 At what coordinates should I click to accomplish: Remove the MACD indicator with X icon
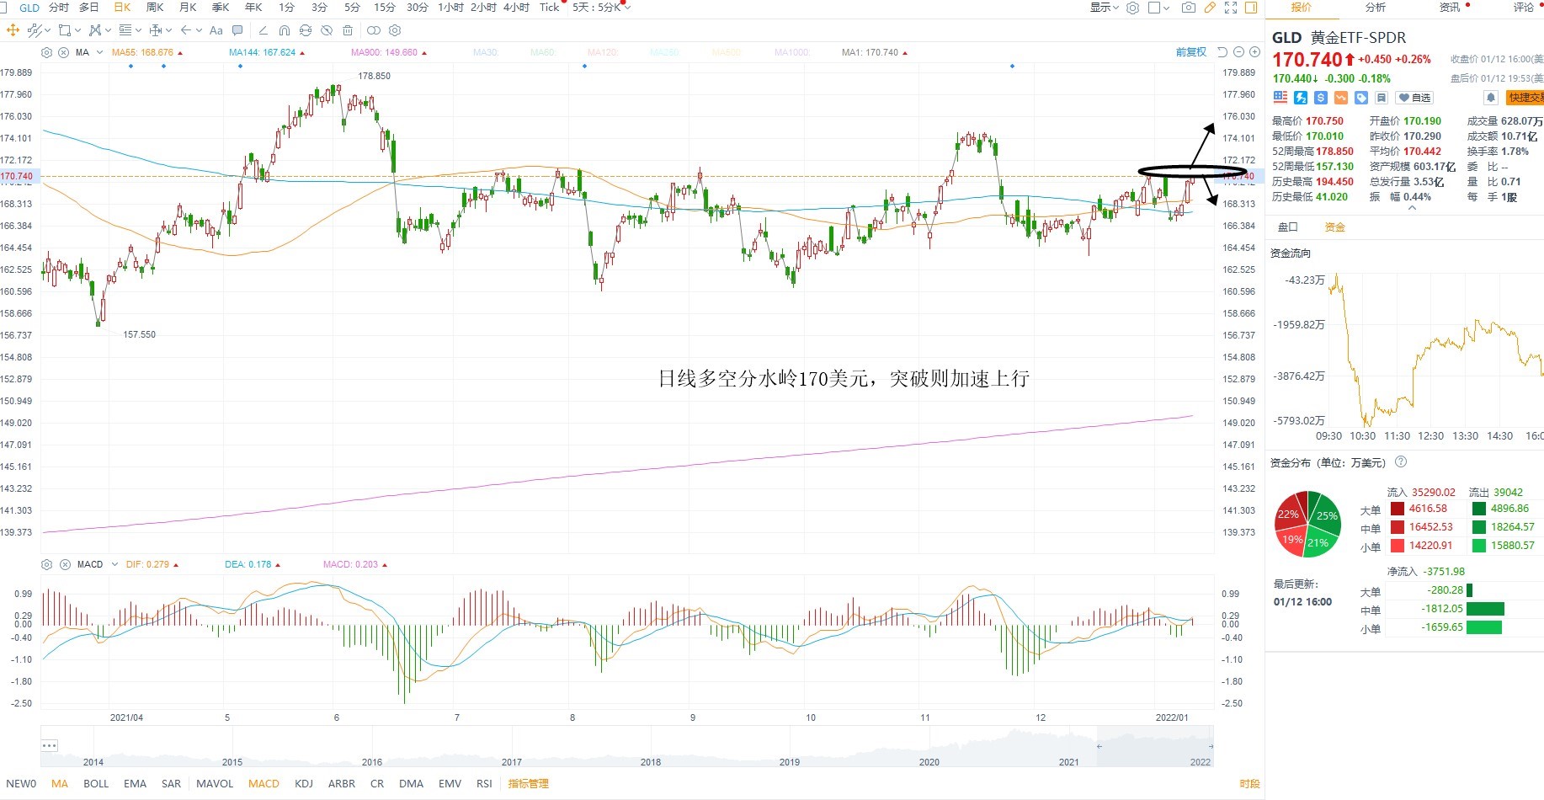coord(64,564)
